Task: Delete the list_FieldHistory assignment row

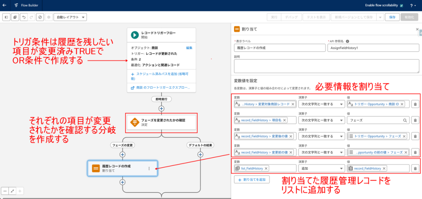Action: (415, 168)
